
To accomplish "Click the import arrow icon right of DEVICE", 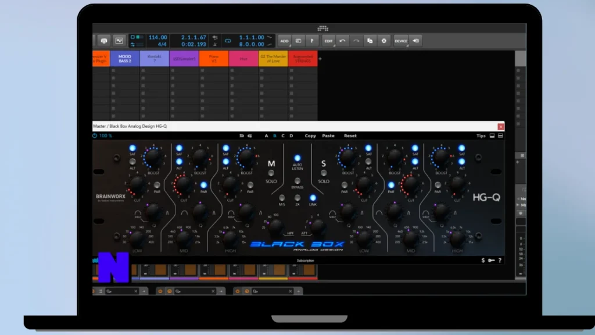I will click(416, 41).
